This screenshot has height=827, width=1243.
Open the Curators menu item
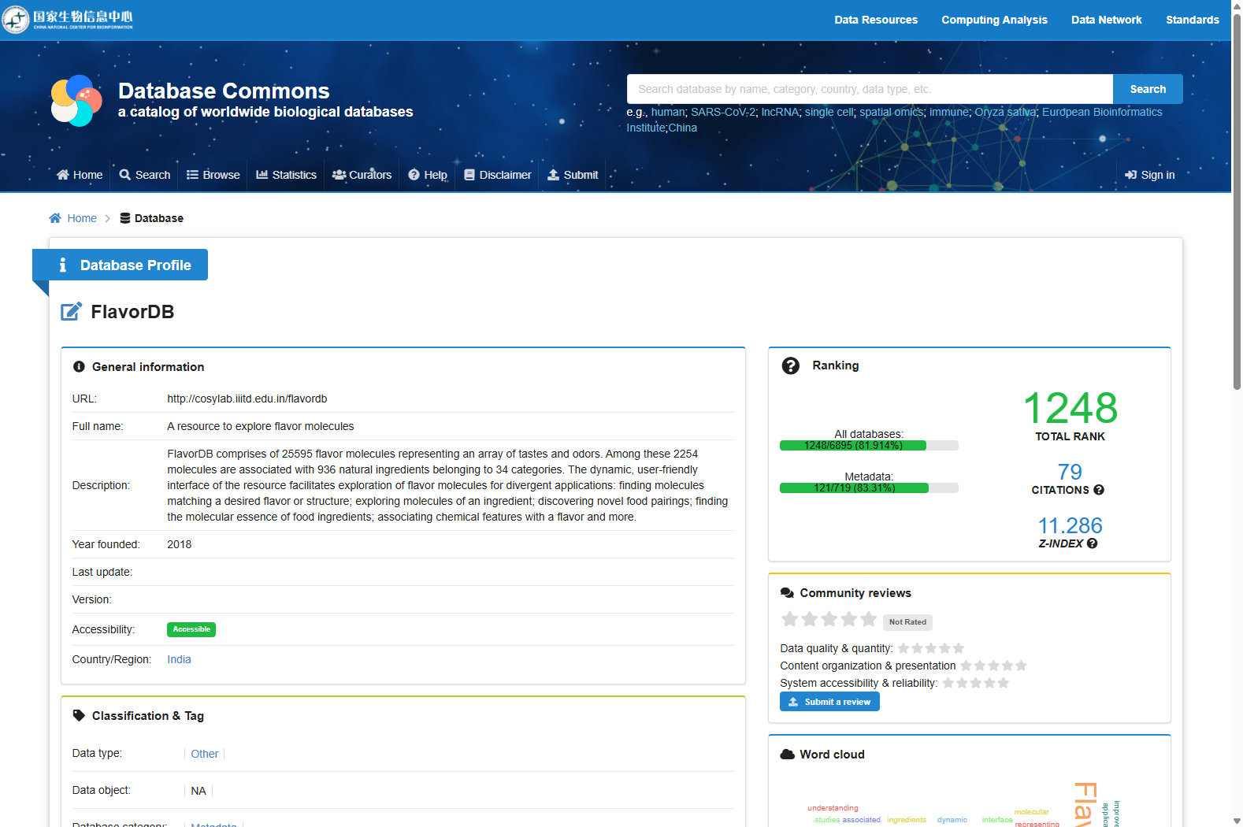pos(362,175)
